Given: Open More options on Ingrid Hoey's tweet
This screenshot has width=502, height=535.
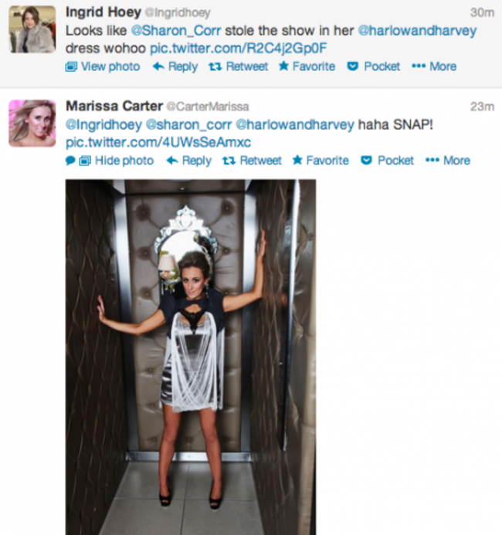Looking at the screenshot, I should 434,66.
